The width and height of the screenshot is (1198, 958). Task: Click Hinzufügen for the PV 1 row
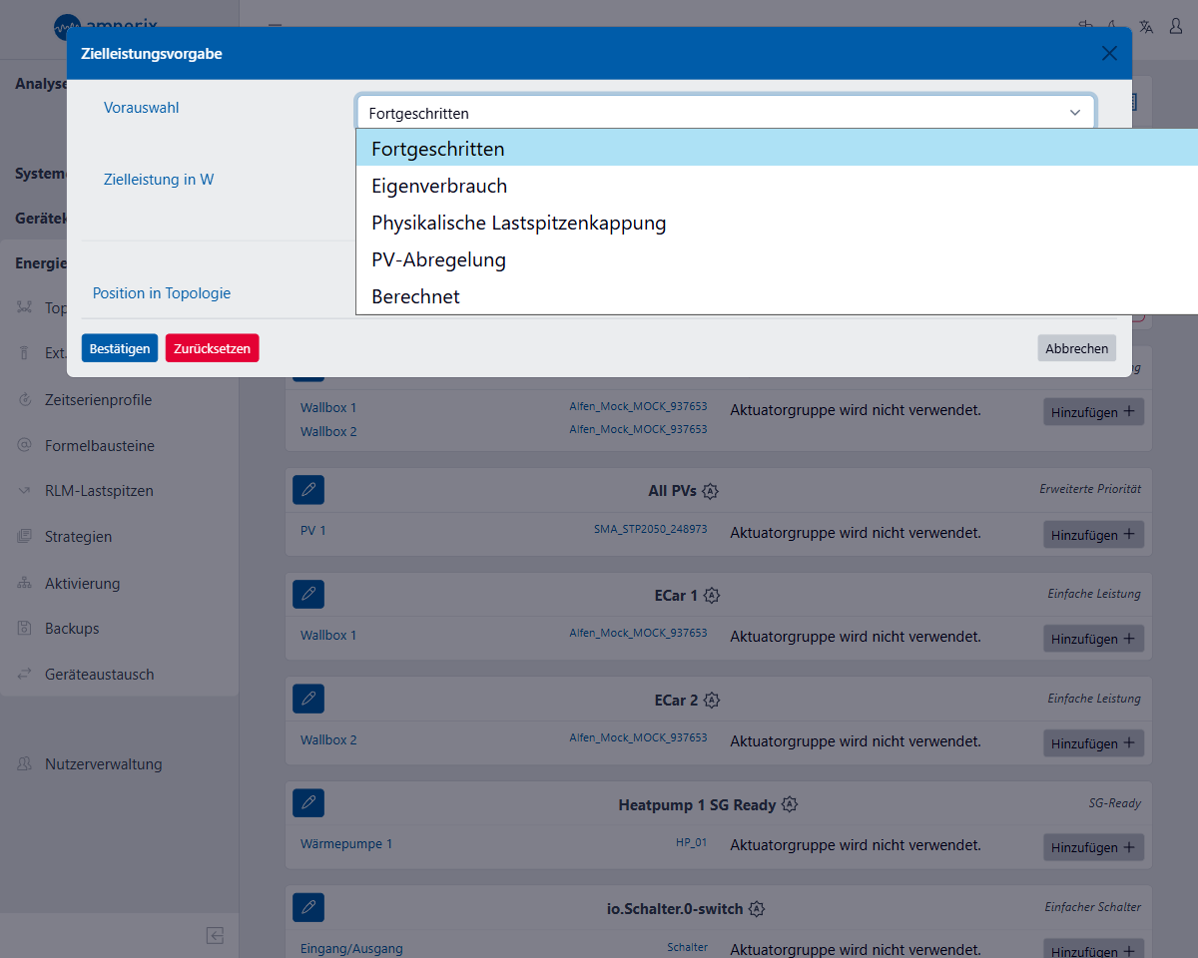tap(1093, 535)
